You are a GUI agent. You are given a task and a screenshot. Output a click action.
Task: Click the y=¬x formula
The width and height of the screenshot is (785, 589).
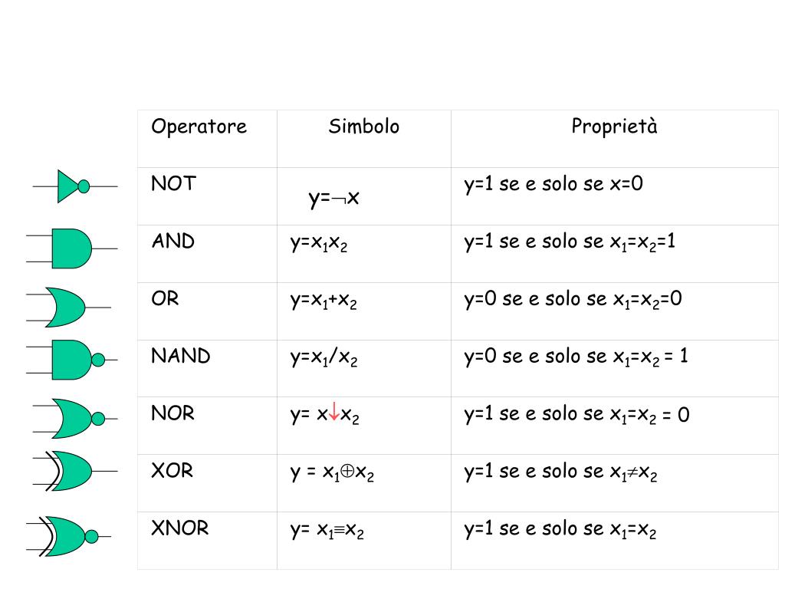(x=334, y=198)
